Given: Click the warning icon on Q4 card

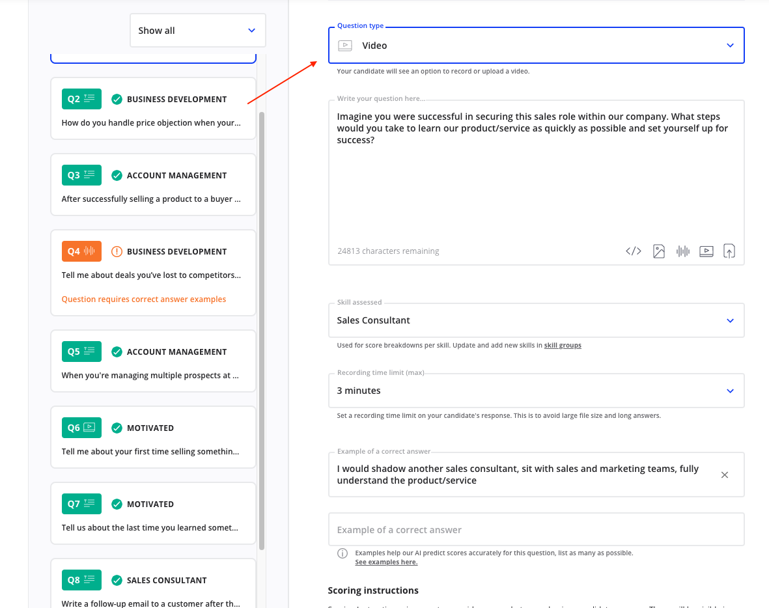Looking at the screenshot, I should tap(117, 251).
